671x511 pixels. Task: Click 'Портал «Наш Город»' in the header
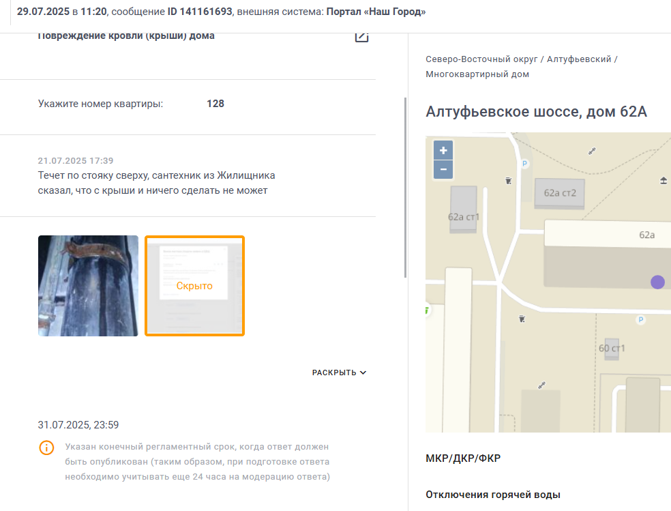[376, 12]
